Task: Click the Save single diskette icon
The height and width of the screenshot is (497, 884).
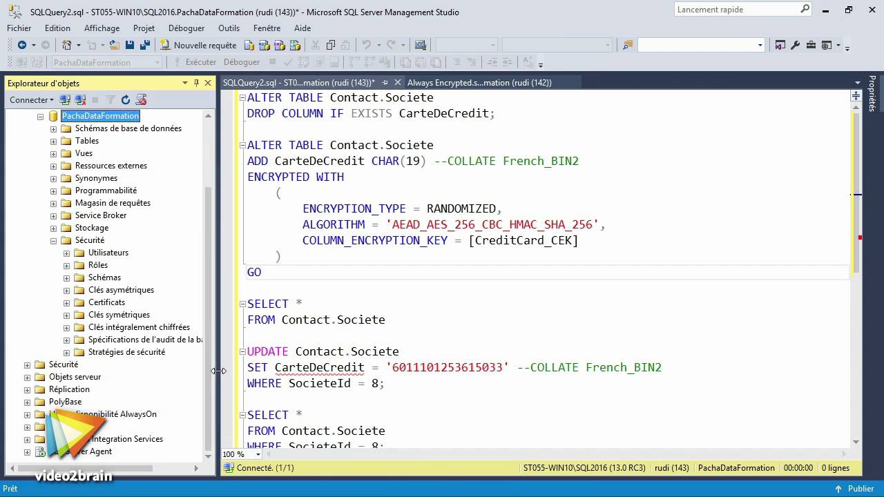Action: coord(130,45)
